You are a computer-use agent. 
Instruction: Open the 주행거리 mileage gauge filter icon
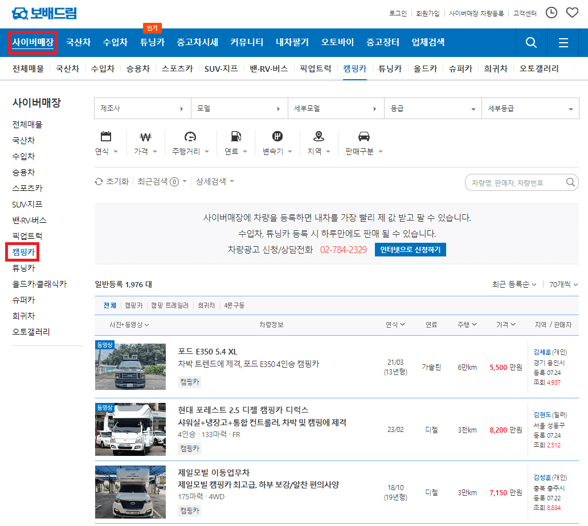coord(189,137)
